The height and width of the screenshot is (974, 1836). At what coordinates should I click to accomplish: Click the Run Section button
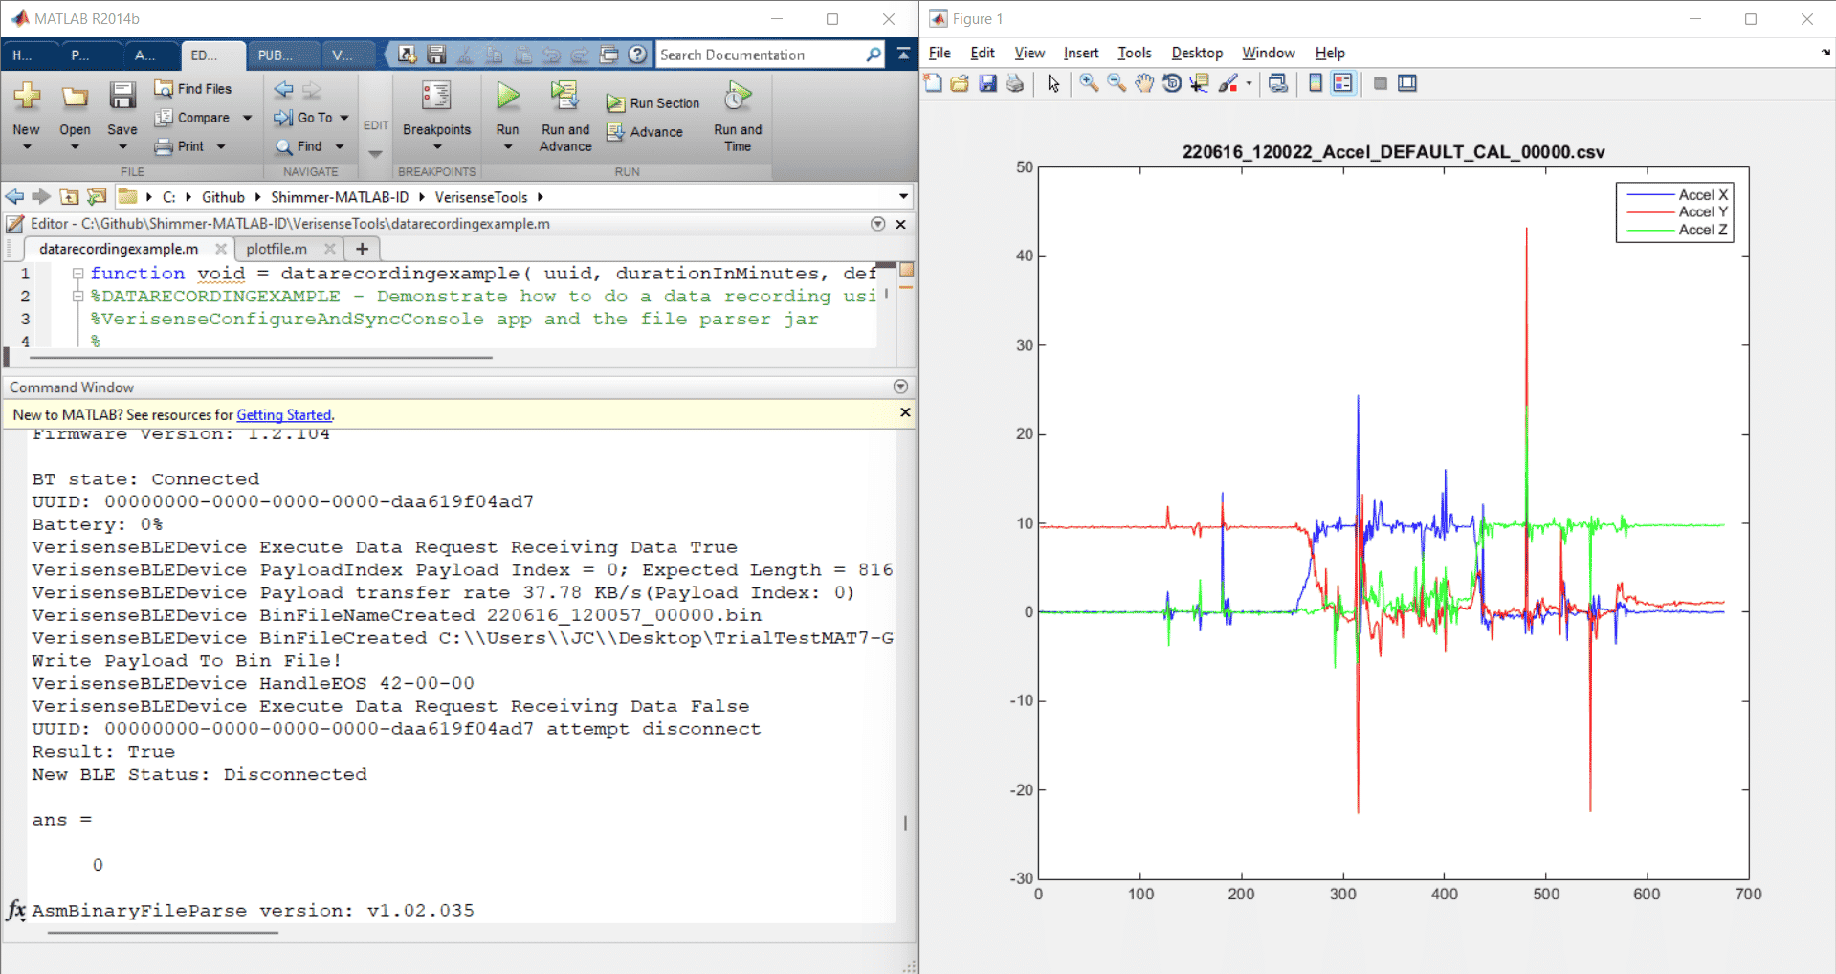pyautogui.click(x=653, y=103)
